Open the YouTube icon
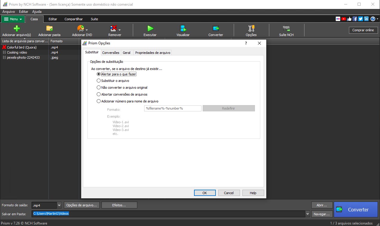Viewport: 380px width, 226px height. coord(344,19)
